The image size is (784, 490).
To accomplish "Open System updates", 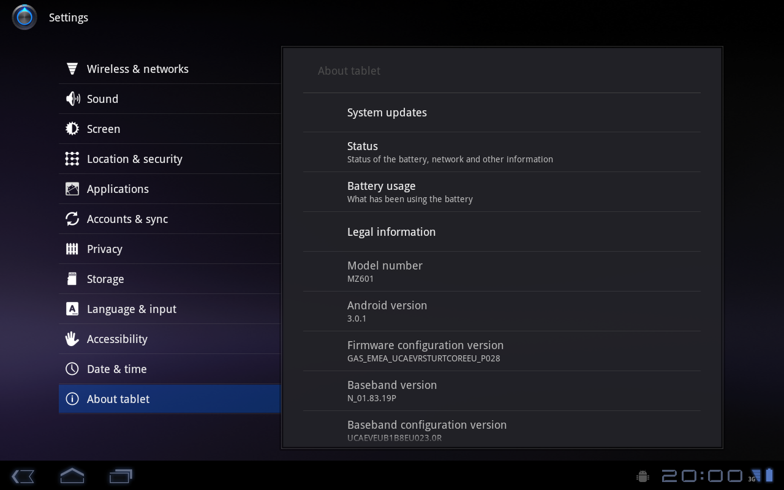I will tap(502, 113).
